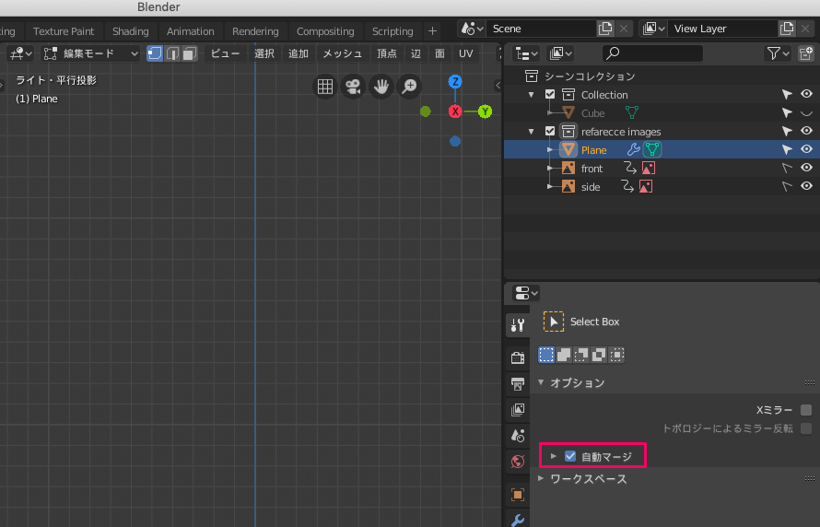Open the メッシュ menu
This screenshot has height=527, width=820.
click(343, 53)
